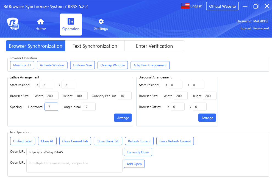Click Close All tabs button
This screenshot has height=181, width=272.
point(47,141)
